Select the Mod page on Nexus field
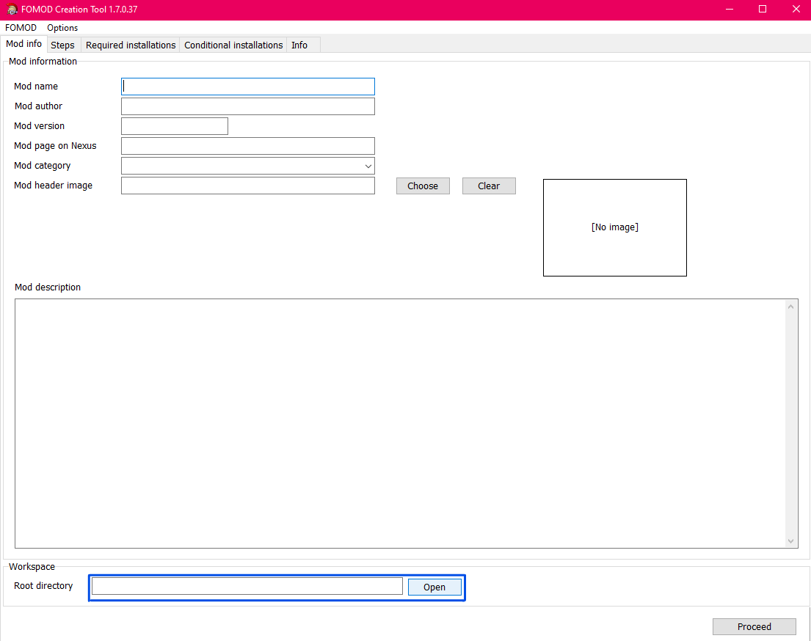Screen dimensions: 811x641 248,146
